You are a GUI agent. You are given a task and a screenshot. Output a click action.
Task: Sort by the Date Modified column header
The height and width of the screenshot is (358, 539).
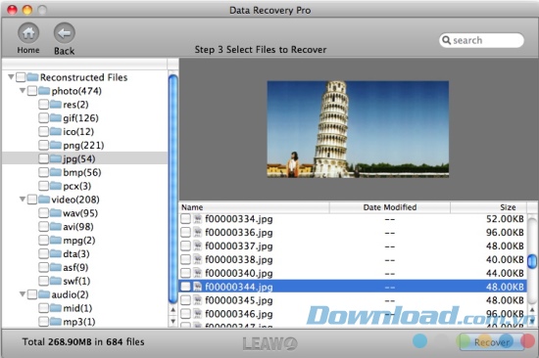click(390, 207)
